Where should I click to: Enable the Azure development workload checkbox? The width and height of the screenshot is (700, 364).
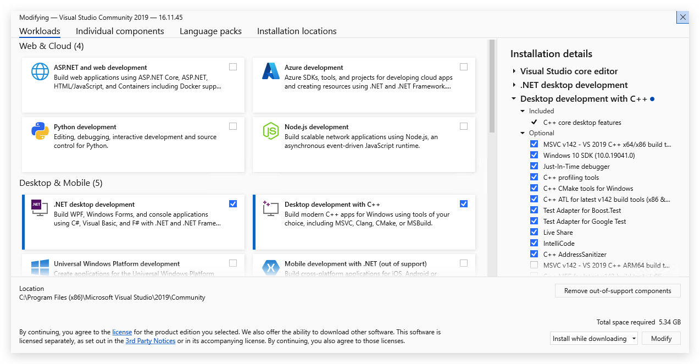464,67
